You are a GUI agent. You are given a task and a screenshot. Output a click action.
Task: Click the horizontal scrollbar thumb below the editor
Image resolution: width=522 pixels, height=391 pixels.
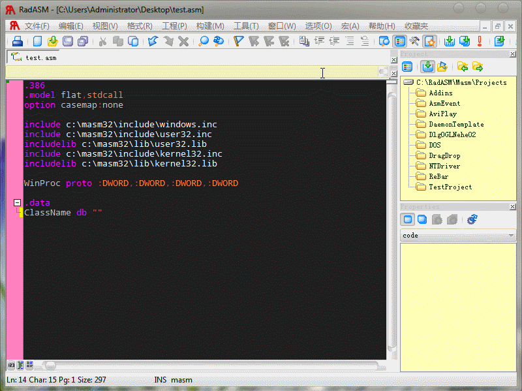pyautogui.click(x=50, y=366)
